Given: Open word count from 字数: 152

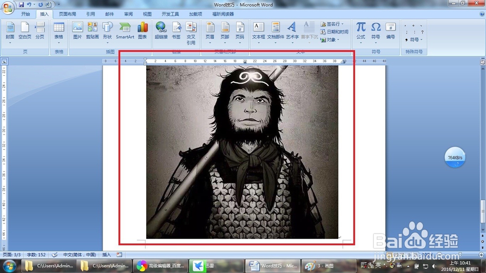Looking at the screenshot, I should [36, 255].
